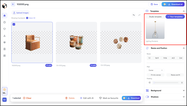The image size is (187, 106).
Task: Select 9:16 resize ratio
Action: (165, 58)
